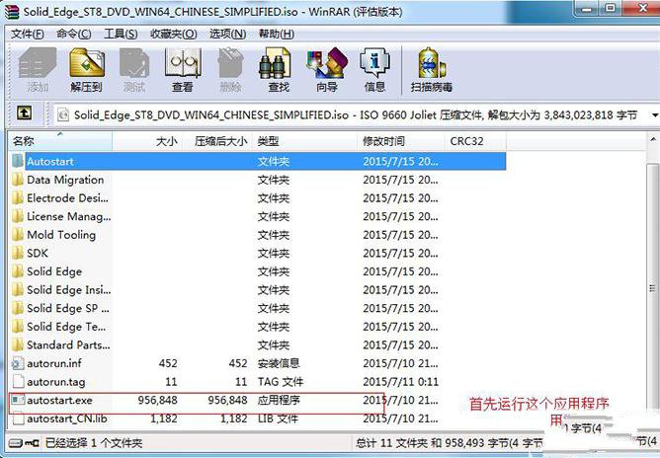Sort by the Name (名称) column header

[60, 141]
